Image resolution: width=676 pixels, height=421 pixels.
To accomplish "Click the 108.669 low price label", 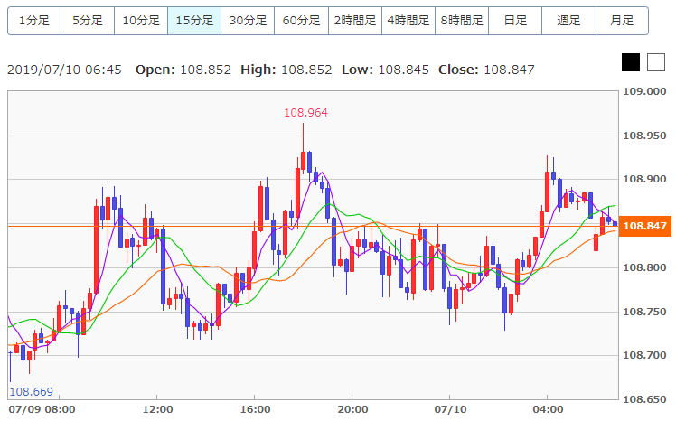I will (x=31, y=392).
